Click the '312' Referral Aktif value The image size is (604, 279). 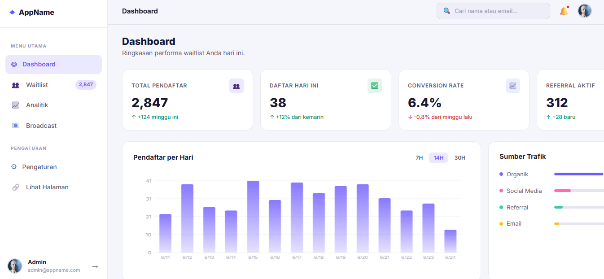[557, 103]
